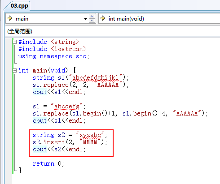Click the closing brace of main
220x184 pixels.
20,170
